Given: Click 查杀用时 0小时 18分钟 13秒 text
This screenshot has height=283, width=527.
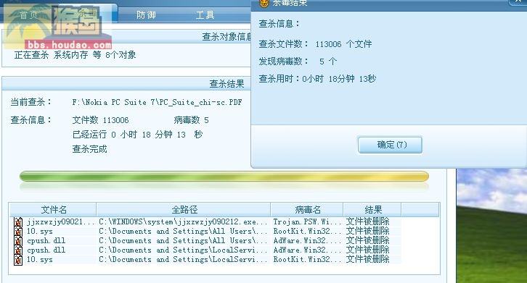Looking at the screenshot, I should tap(317, 79).
